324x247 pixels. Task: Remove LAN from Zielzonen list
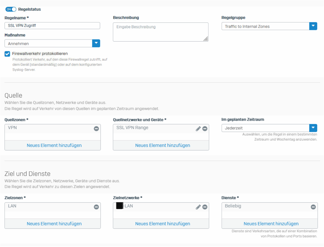click(x=96, y=207)
